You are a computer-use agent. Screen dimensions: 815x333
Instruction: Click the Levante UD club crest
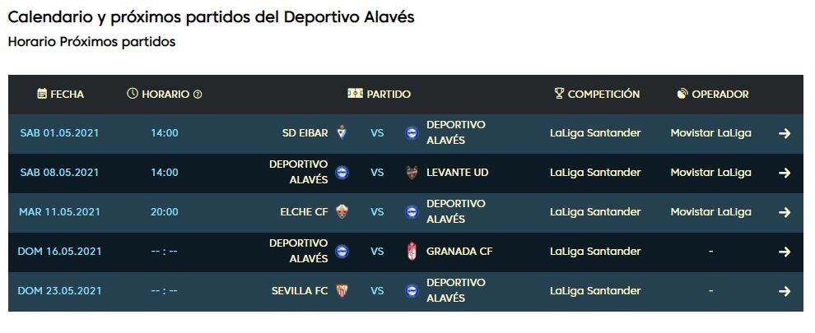412,173
